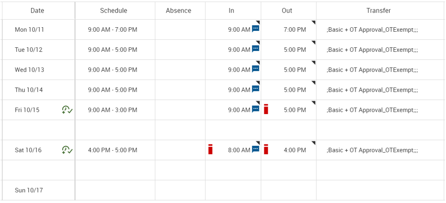The height and width of the screenshot is (203, 446).
Task: Click the Absence column header
Action: tap(178, 11)
